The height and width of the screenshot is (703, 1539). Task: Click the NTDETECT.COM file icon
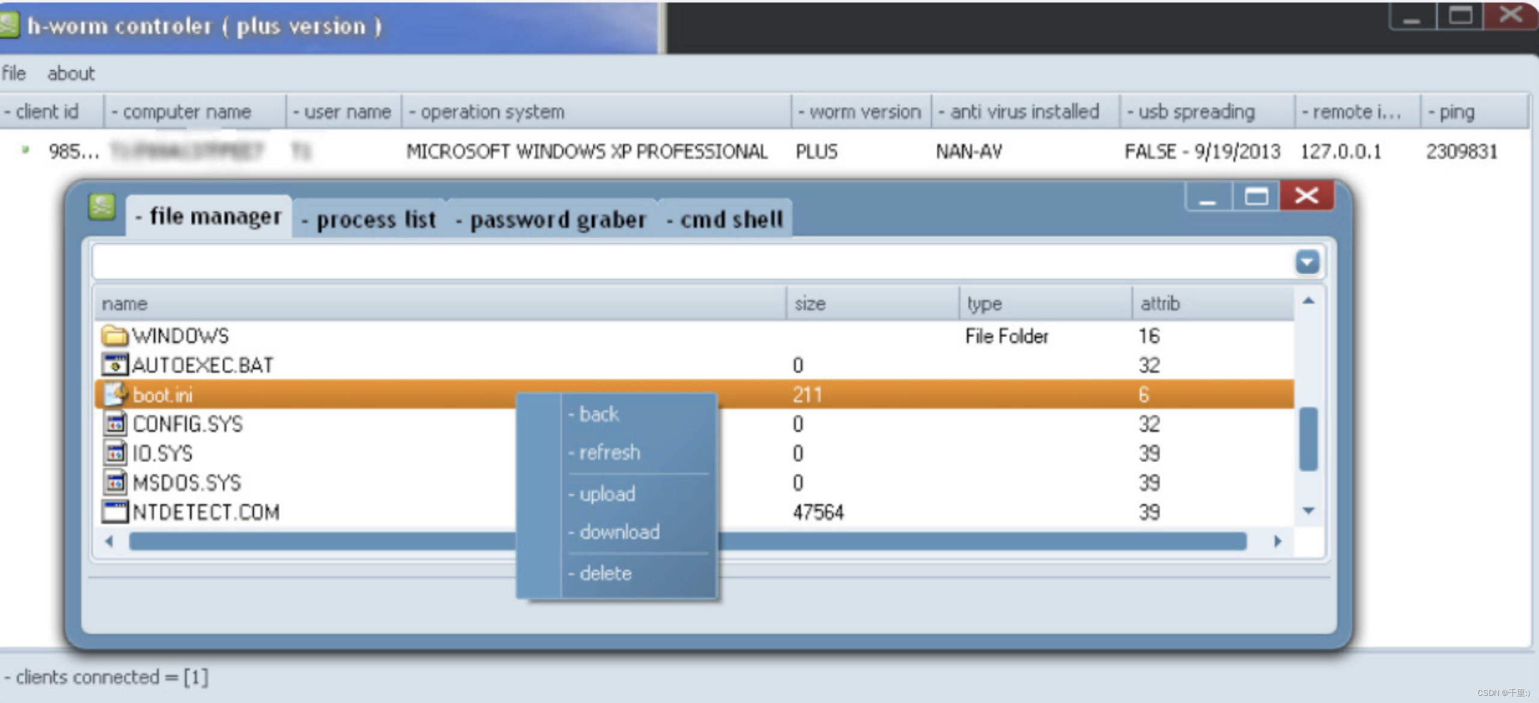tap(114, 512)
